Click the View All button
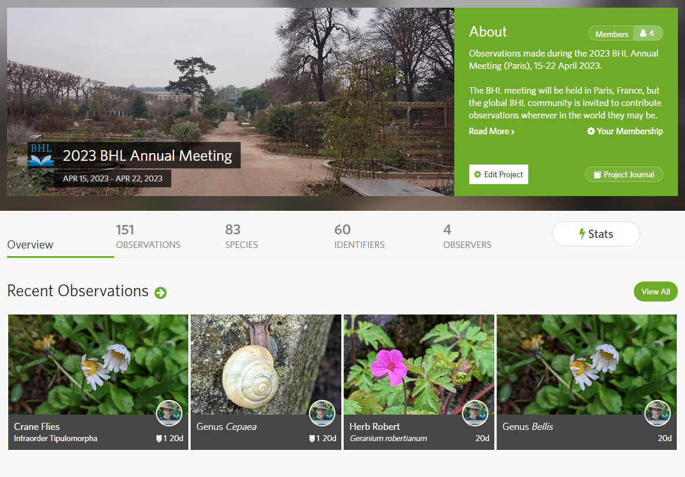The height and width of the screenshot is (477, 685). [655, 291]
